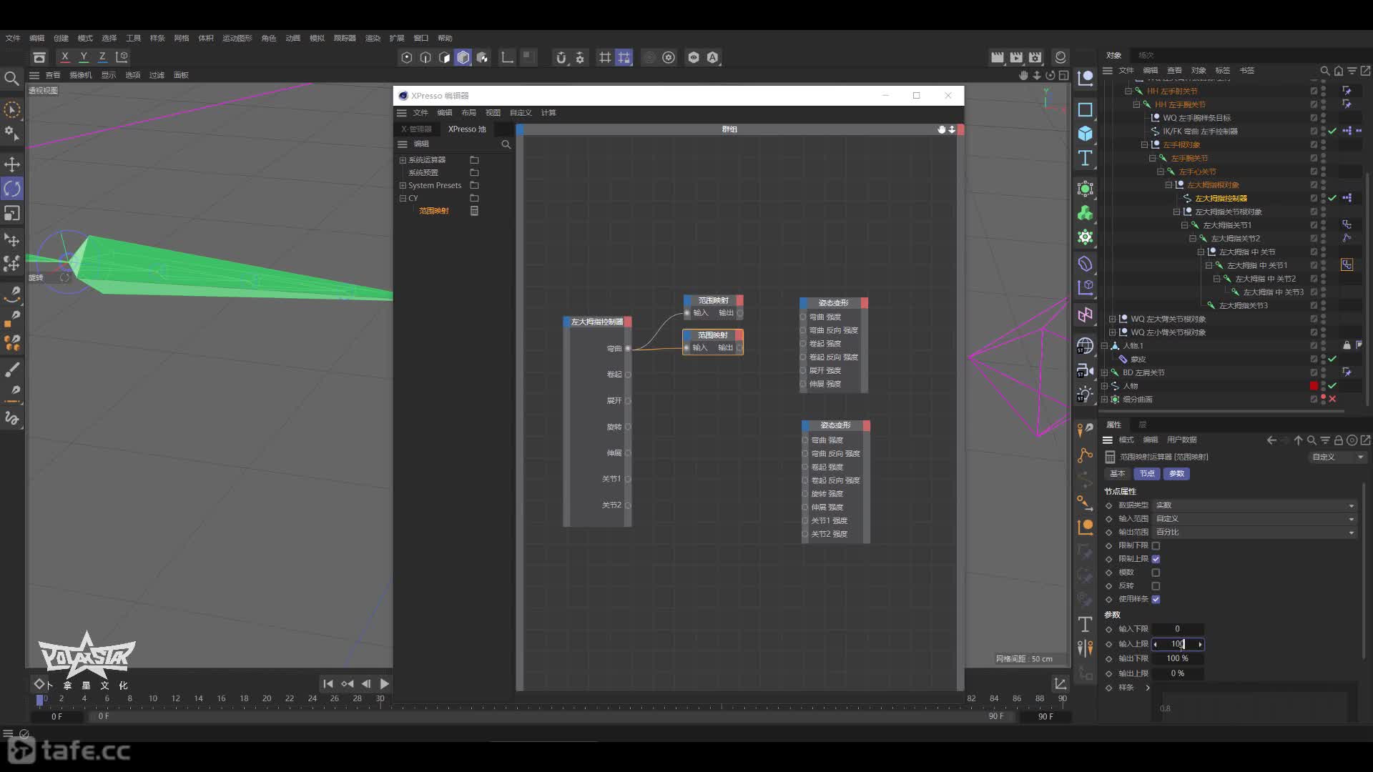Open 角色 menu in main menu bar
Viewport: 1373px width, 772px height.
coord(269,39)
